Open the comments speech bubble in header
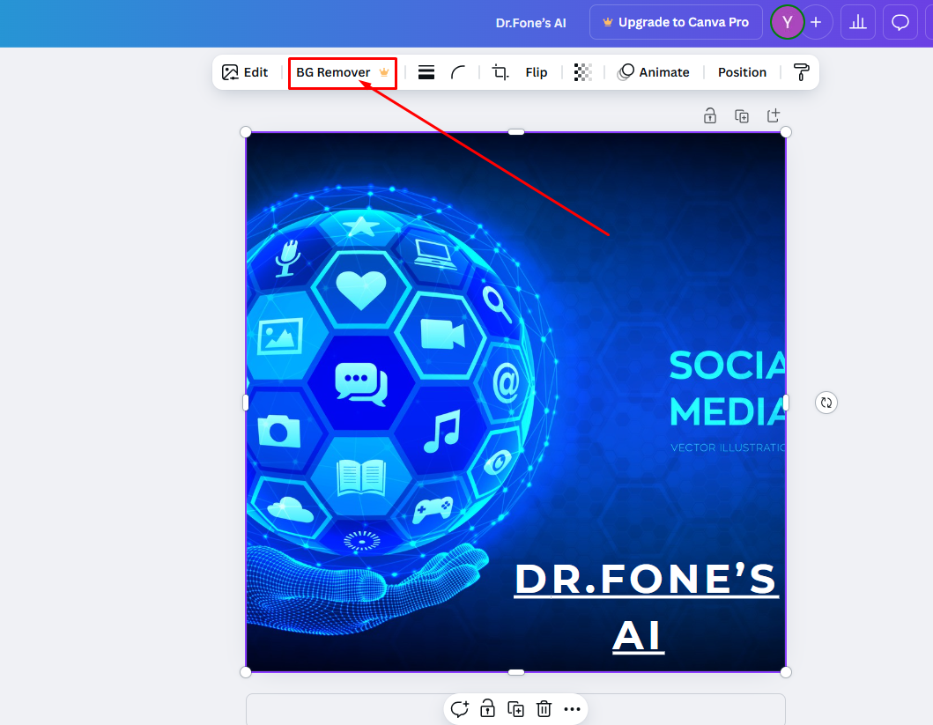The width and height of the screenshot is (933, 725). (x=900, y=23)
